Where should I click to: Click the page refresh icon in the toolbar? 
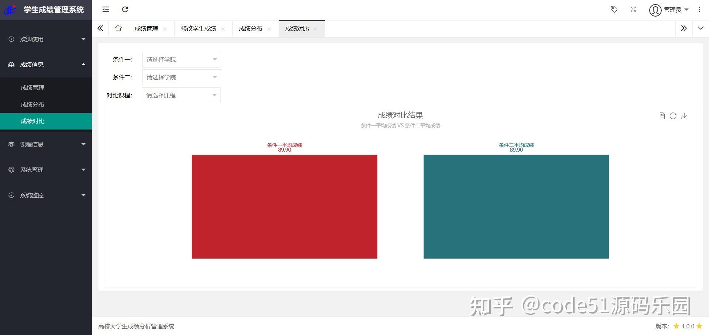point(125,9)
